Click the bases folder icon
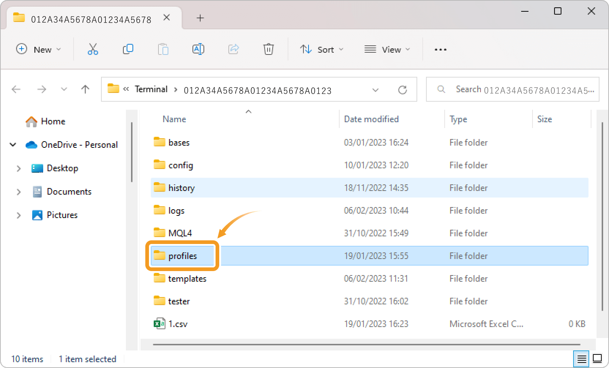Viewport: 609px width, 368px height. click(159, 142)
